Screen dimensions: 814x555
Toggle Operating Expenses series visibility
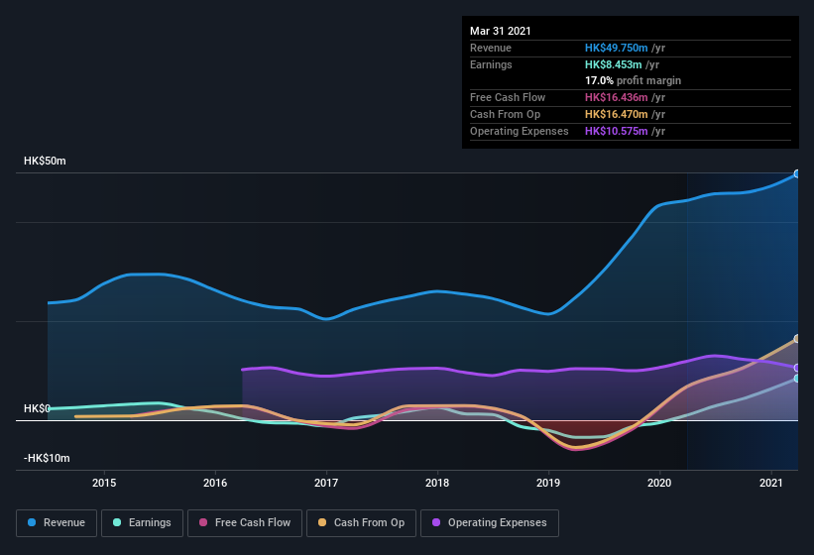(x=490, y=523)
